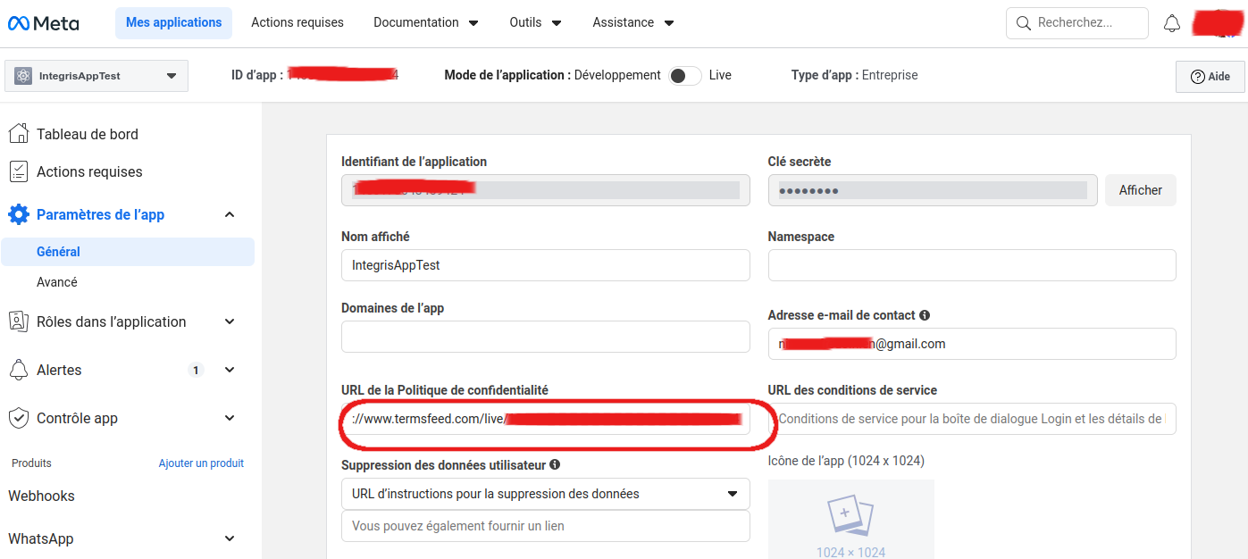This screenshot has width=1248, height=559.
Task: Click WhatsApp product label in sidebar
Action: [41, 538]
